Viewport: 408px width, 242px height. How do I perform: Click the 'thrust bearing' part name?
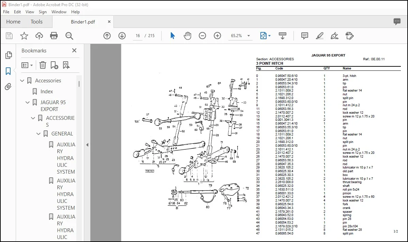tap(352, 182)
